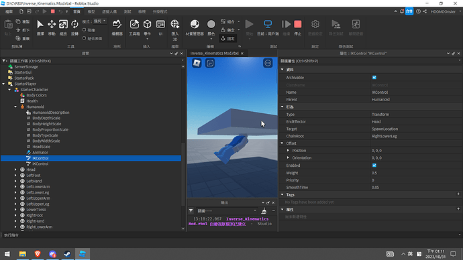
Task: Activate the Move tool
Action: (x=52, y=27)
